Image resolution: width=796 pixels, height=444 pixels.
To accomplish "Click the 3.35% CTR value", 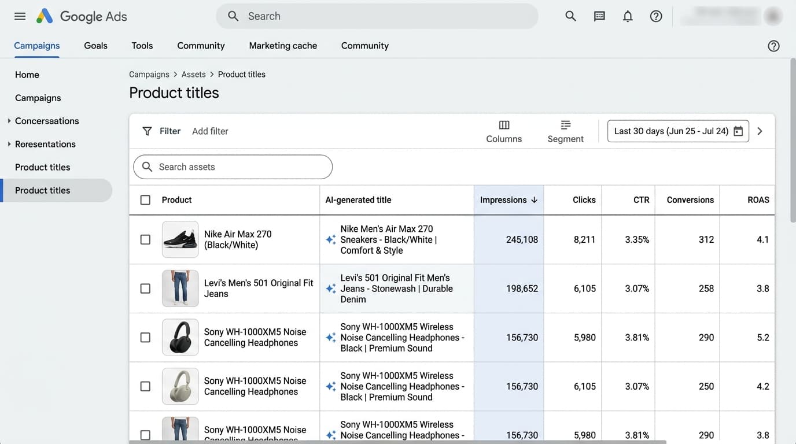I will pyautogui.click(x=637, y=239).
